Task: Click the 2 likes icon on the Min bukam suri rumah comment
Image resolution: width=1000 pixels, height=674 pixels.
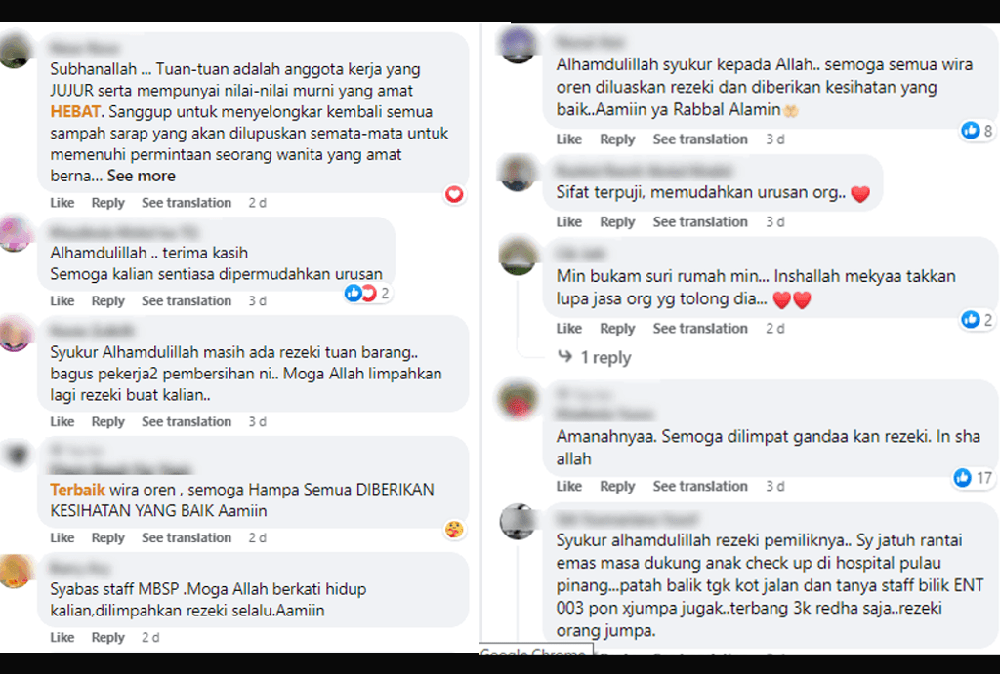Action: pyautogui.click(x=970, y=320)
